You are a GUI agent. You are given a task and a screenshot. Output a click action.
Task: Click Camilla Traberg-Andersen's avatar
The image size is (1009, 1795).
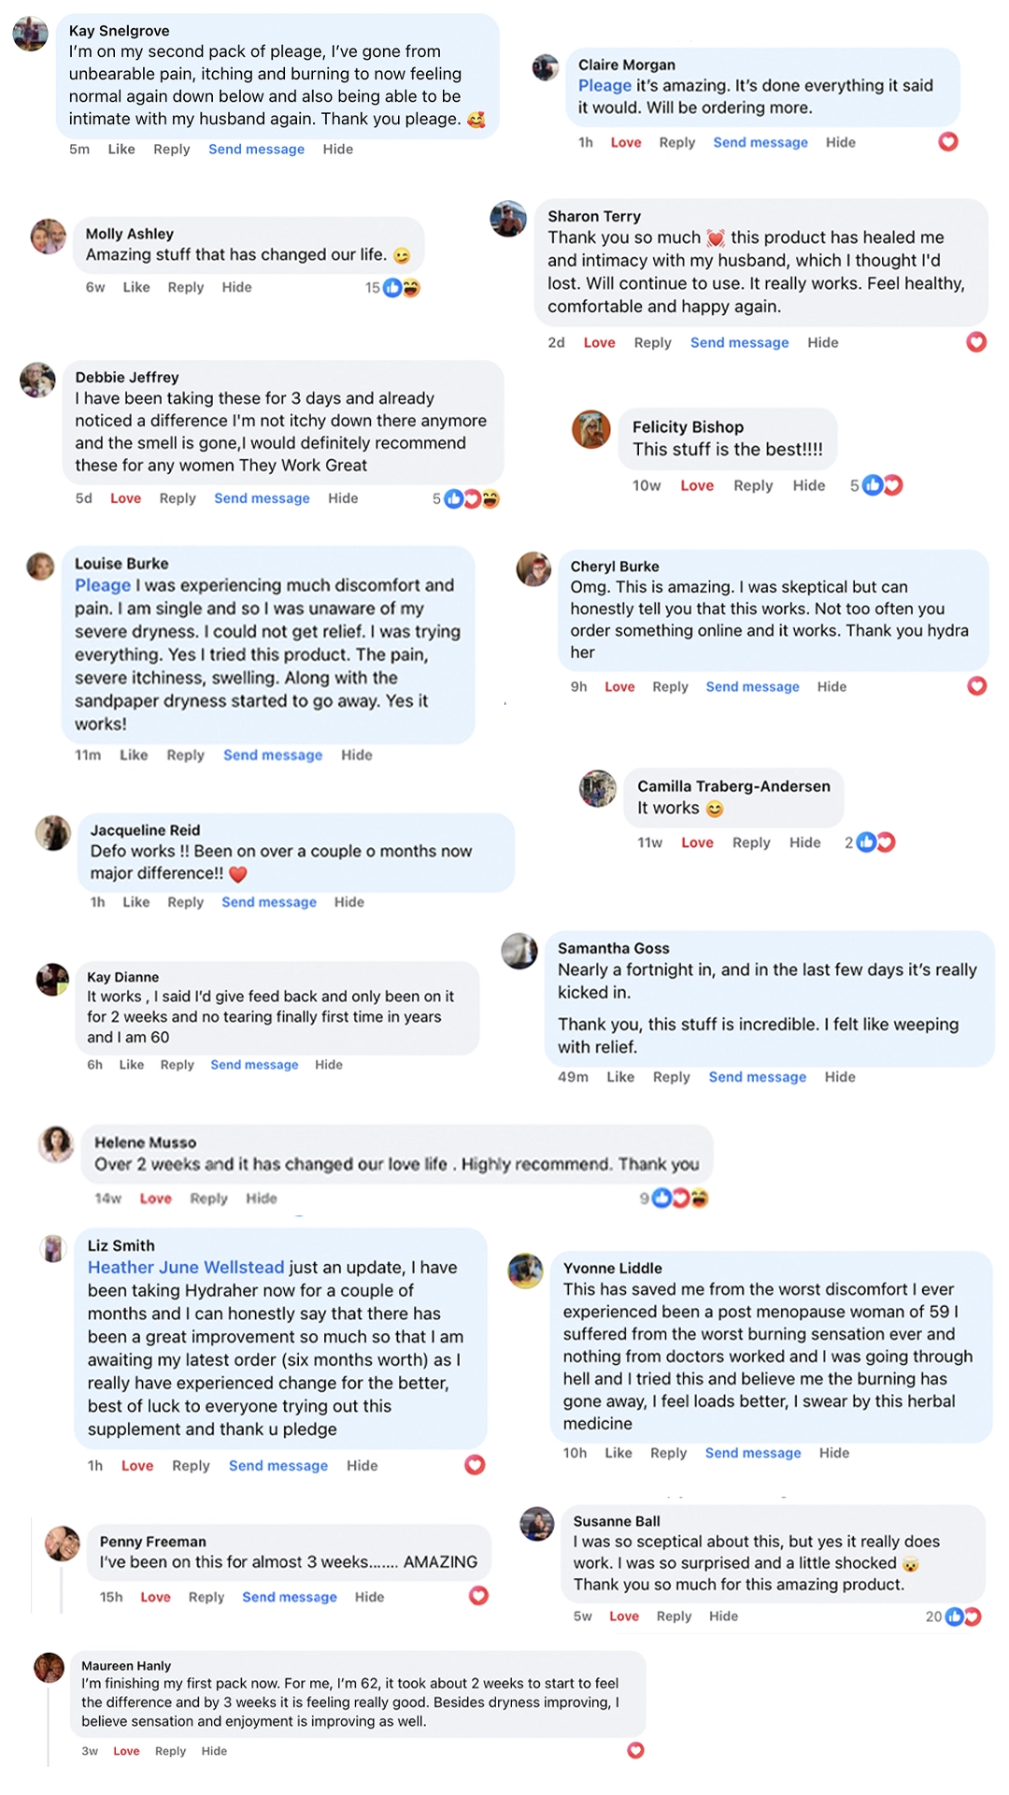597,788
